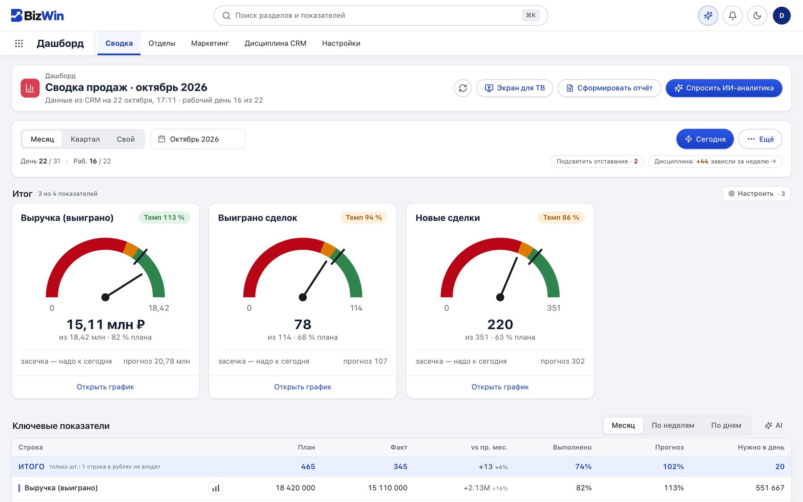
Task: Open the apps grid menu icon
Action: [19, 43]
